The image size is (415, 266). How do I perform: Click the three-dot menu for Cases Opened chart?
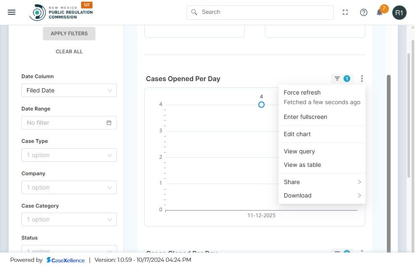coord(362,79)
